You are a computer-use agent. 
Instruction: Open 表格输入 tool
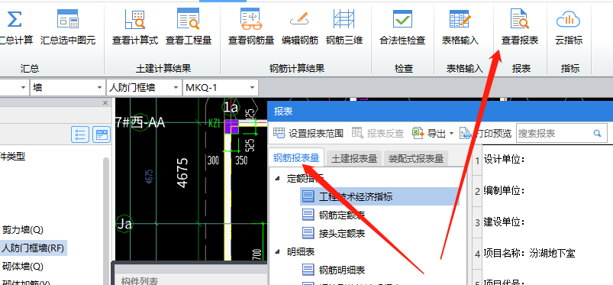click(x=460, y=27)
